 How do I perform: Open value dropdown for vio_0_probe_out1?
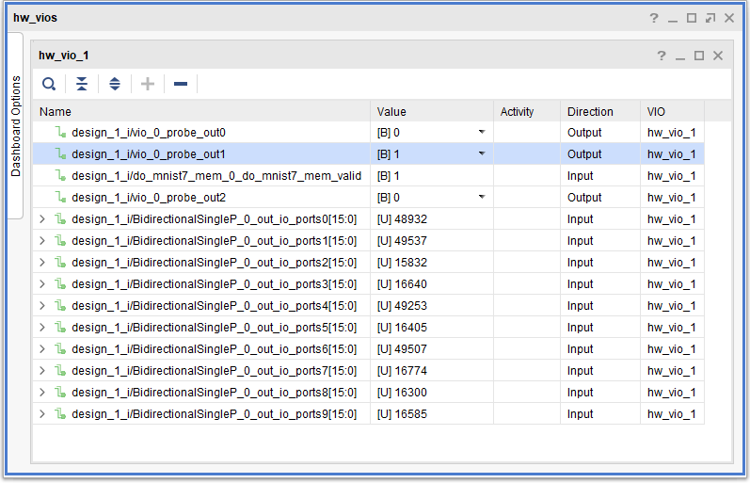[482, 153]
